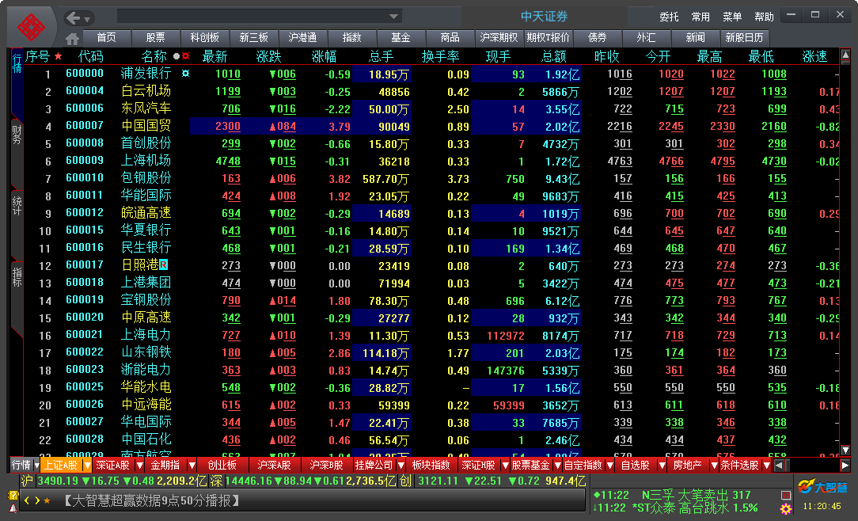Open the 菜单 menu
This screenshot has height=521, width=858.
click(x=732, y=17)
